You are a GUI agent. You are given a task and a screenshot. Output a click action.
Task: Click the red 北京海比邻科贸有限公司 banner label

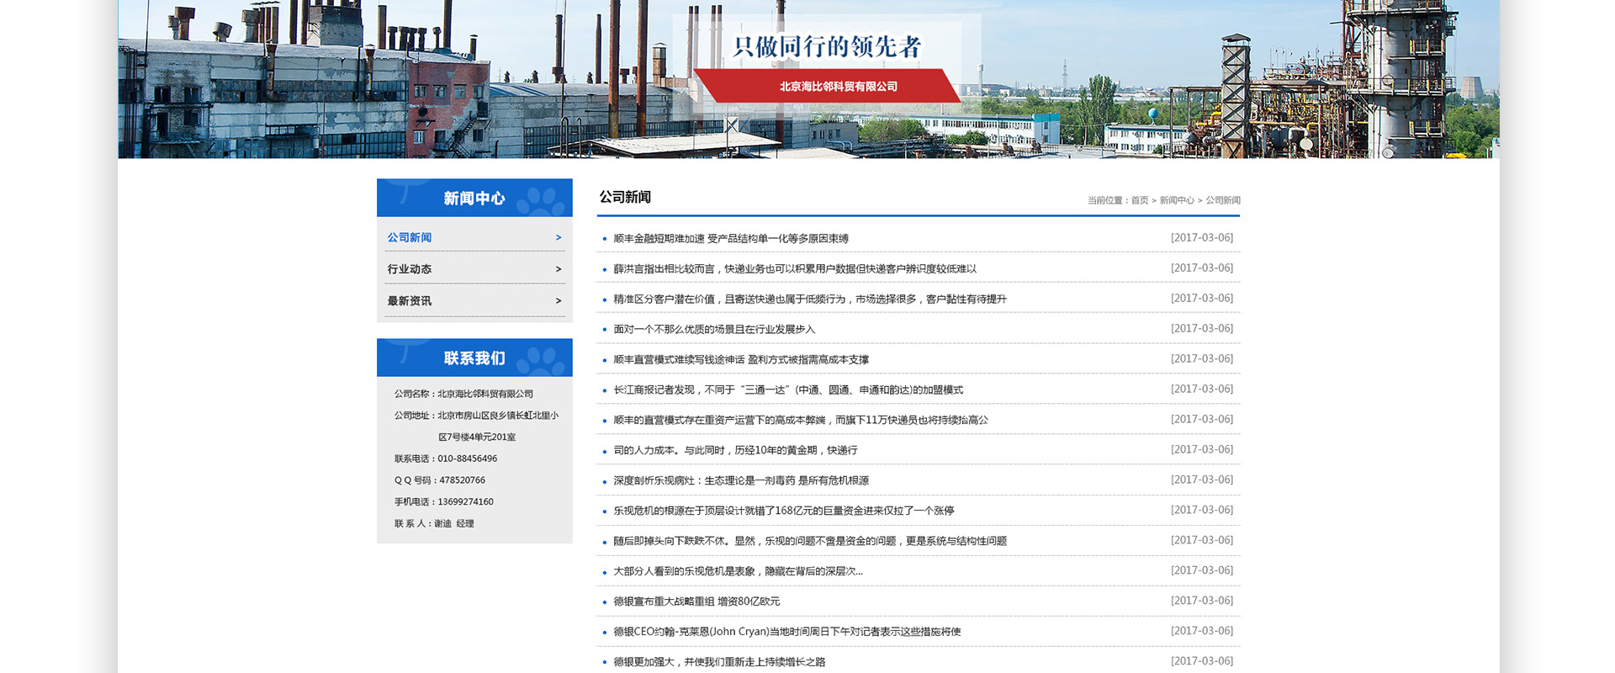pos(838,87)
